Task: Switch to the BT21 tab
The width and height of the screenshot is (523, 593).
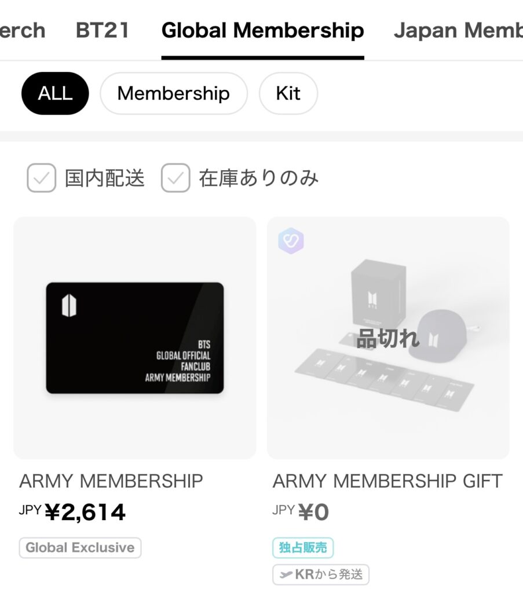Action: tap(103, 30)
